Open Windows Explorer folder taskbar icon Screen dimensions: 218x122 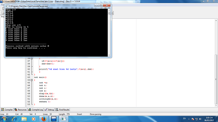[24, 119]
